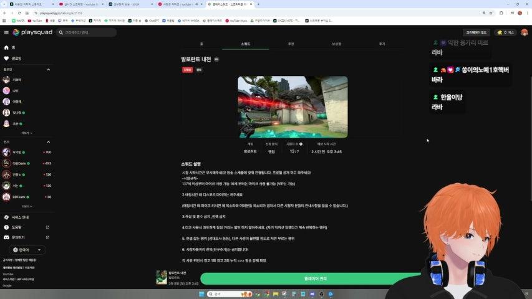Click the gray tag badge beside red badge
The image size is (532, 299).
click(x=199, y=70)
